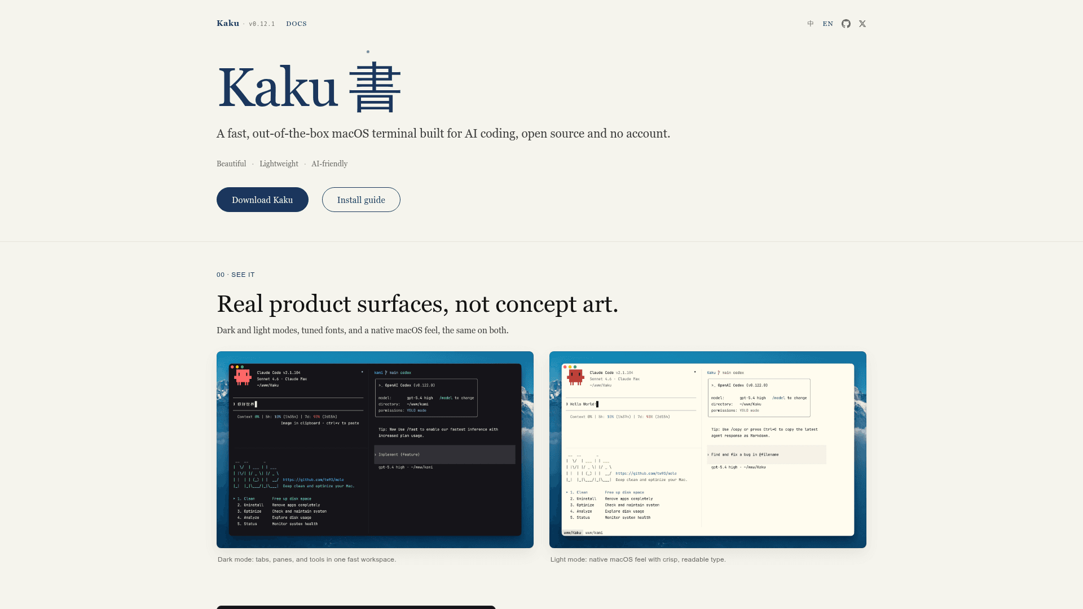The height and width of the screenshot is (609, 1083).
Task: Open the DOCS navigation link
Action: (297, 24)
